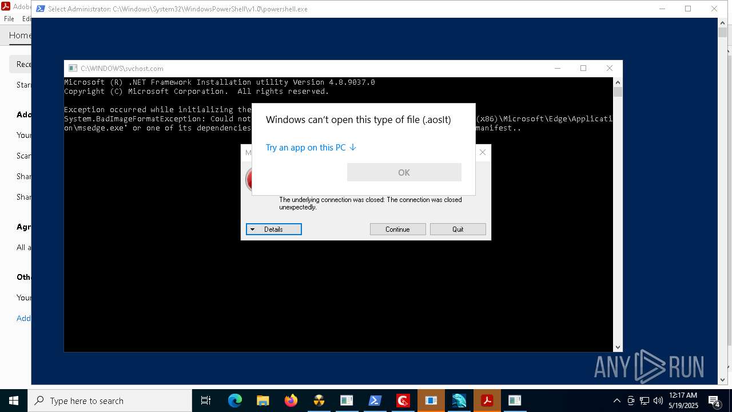Viewport: 732px width, 412px height.
Task: Switch to PowerShell on the taskbar
Action: tap(375, 401)
